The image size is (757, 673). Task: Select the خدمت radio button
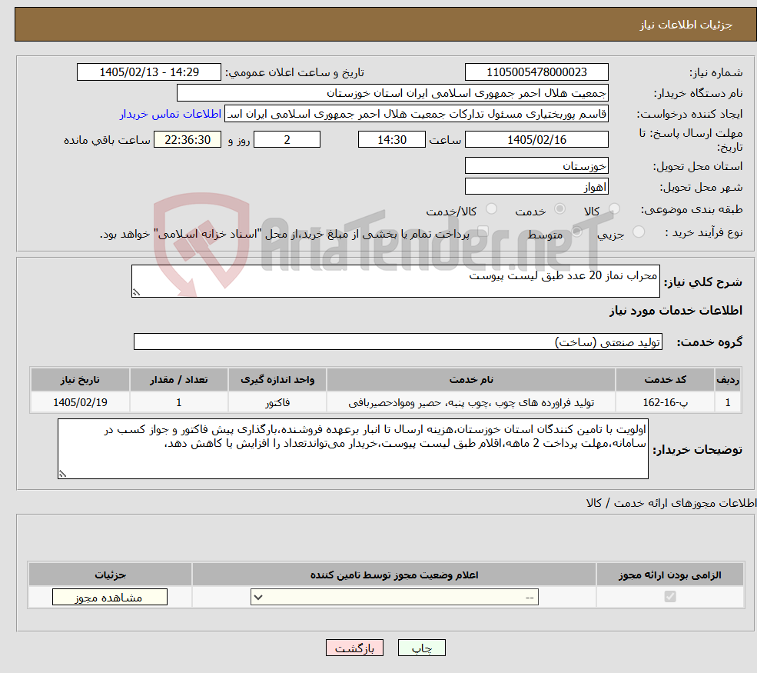click(559, 208)
